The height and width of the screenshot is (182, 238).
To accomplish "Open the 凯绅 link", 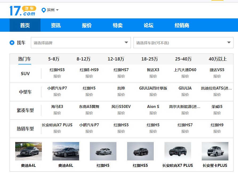I will [121, 88].
